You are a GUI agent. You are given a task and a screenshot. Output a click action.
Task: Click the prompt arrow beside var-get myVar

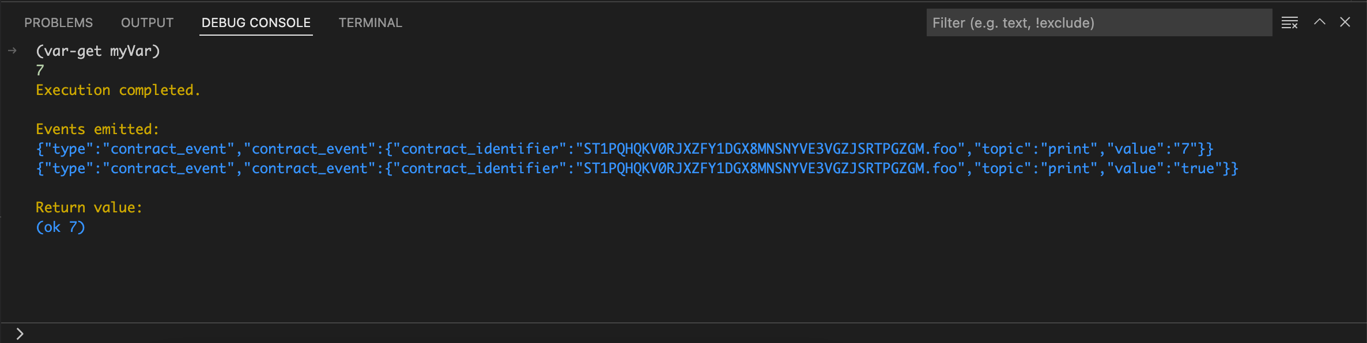12,51
